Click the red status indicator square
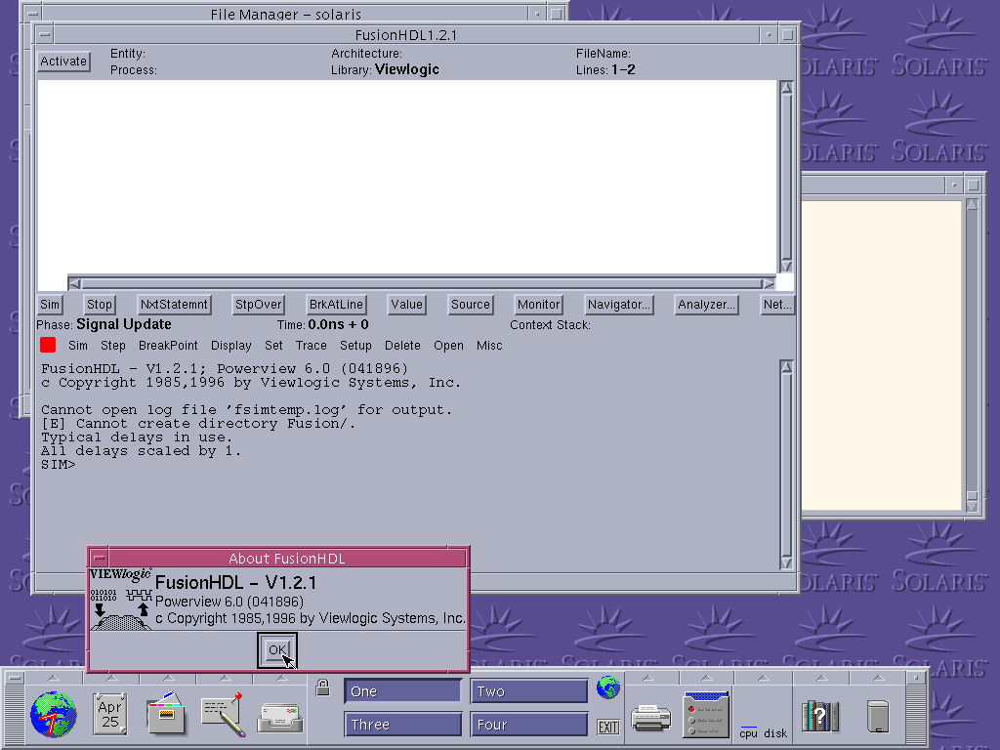The height and width of the screenshot is (750, 1000). 48,345
